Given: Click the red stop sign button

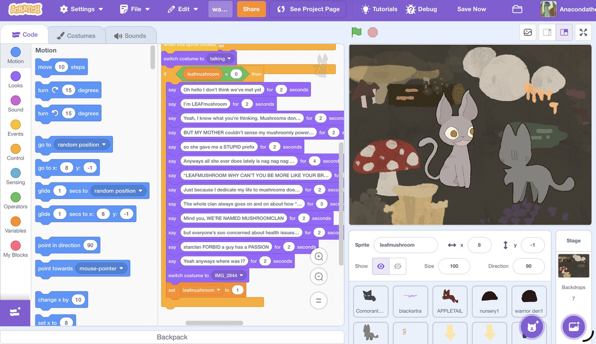Looking at the screenshot, I should coord(372,32).
